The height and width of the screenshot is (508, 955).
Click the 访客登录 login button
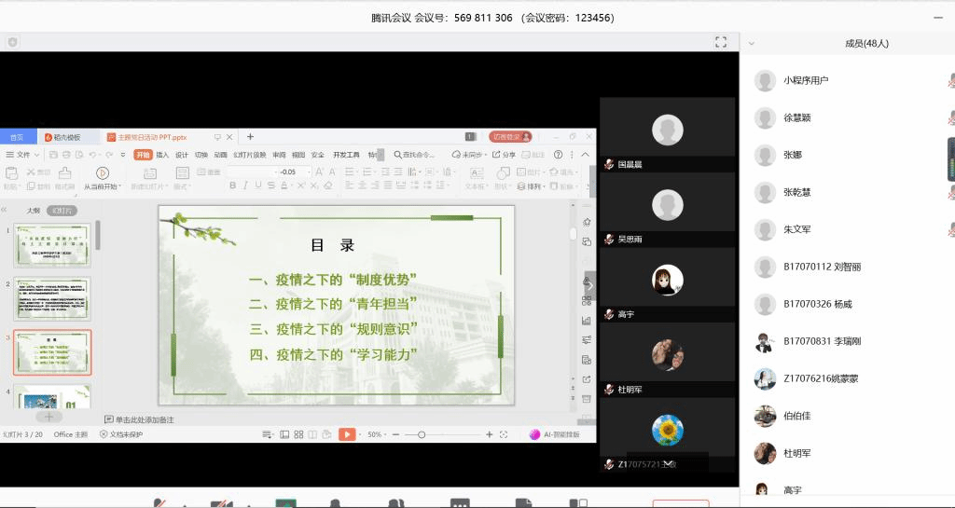click(510, 137)
